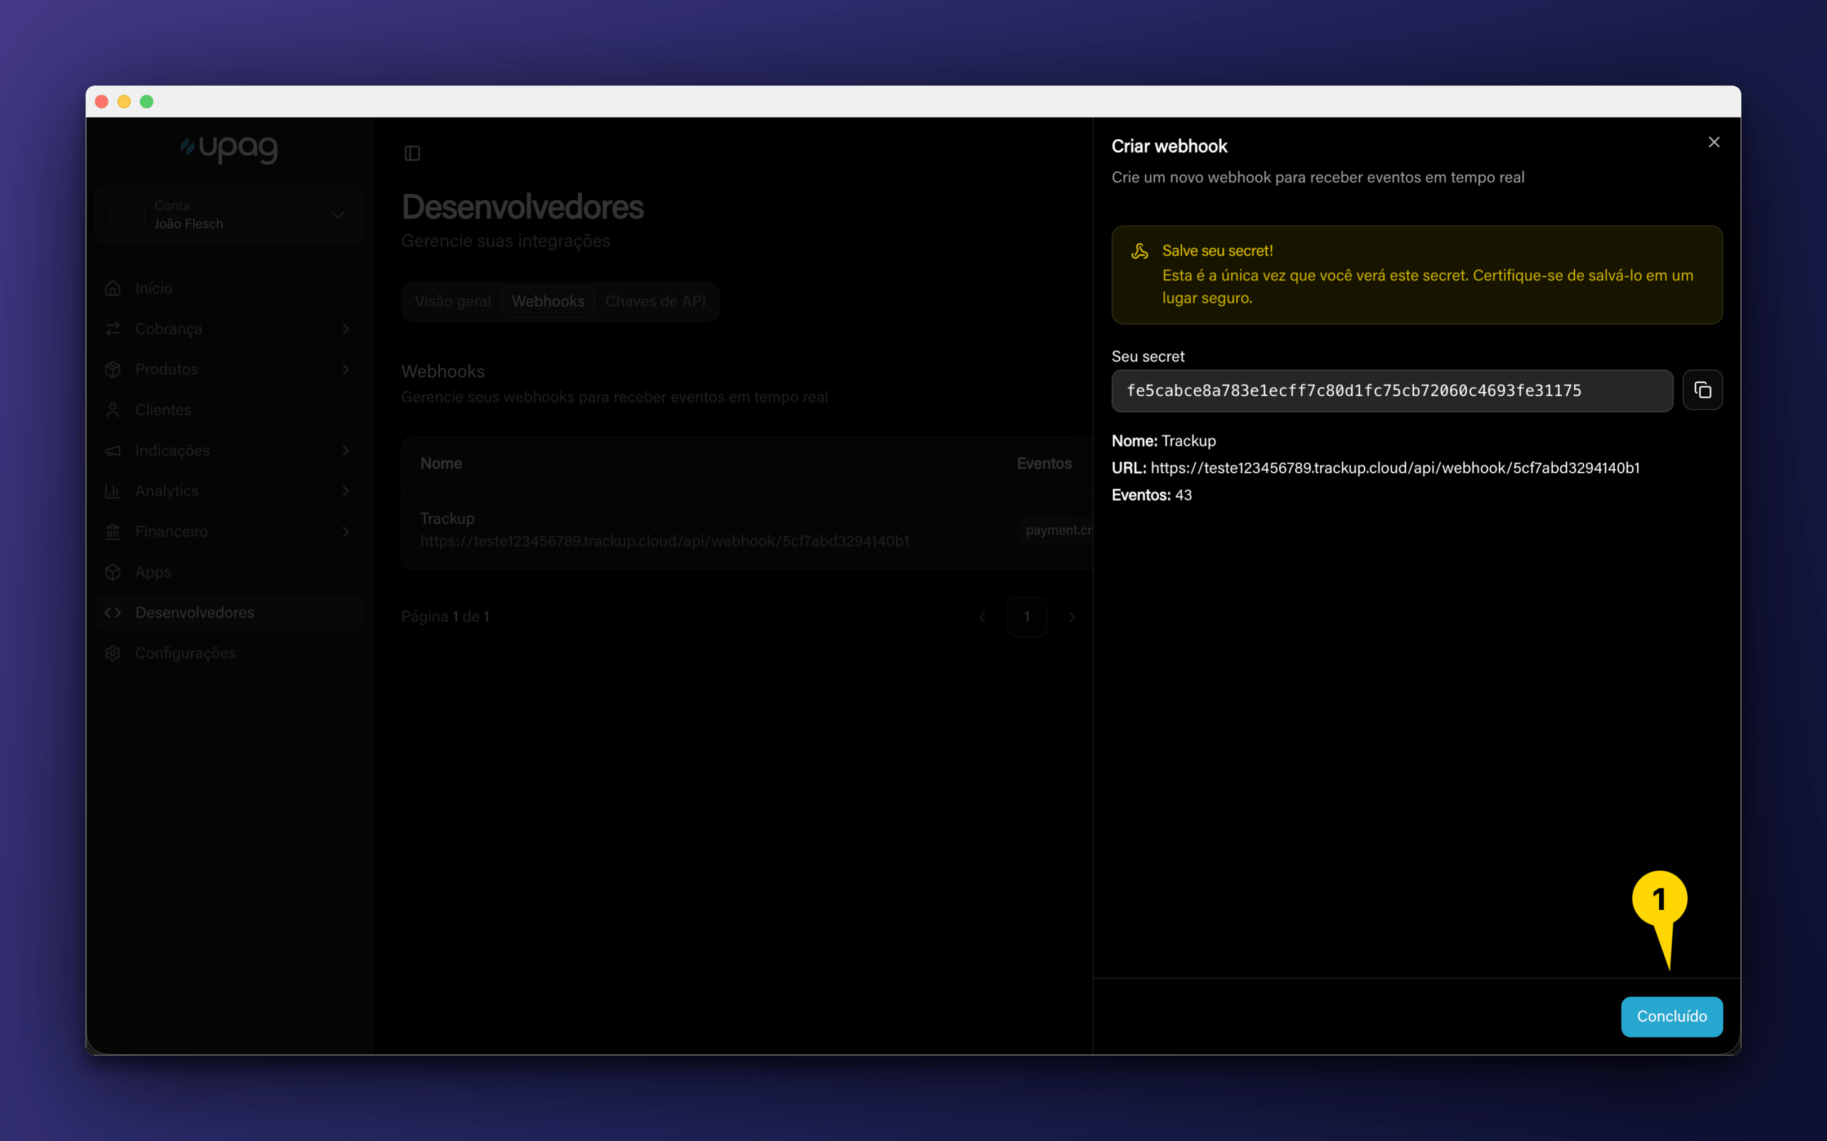1827x1141 pixels.
Task: Go to previous page arrow in pagination
Action: pyautogui.click(x=982, y=616)
